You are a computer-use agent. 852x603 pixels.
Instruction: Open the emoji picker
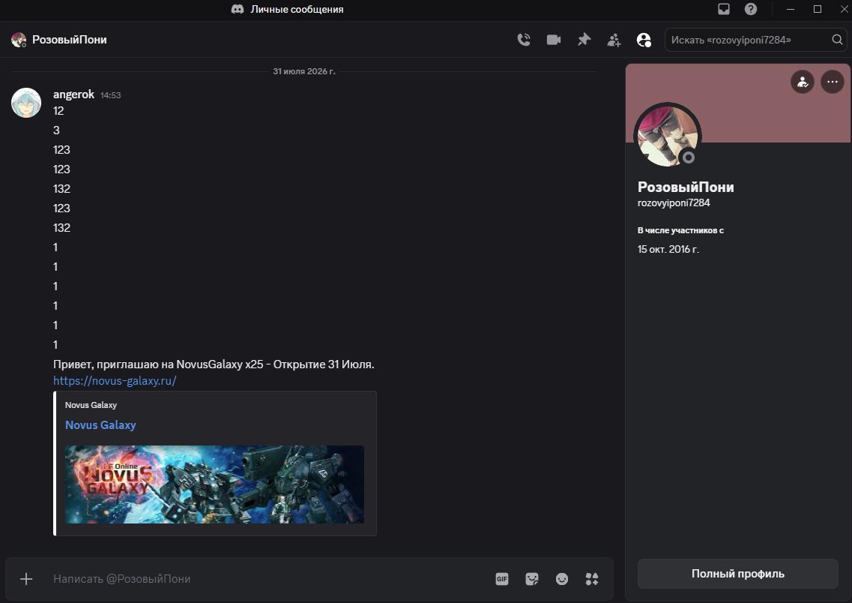(562, 579)
